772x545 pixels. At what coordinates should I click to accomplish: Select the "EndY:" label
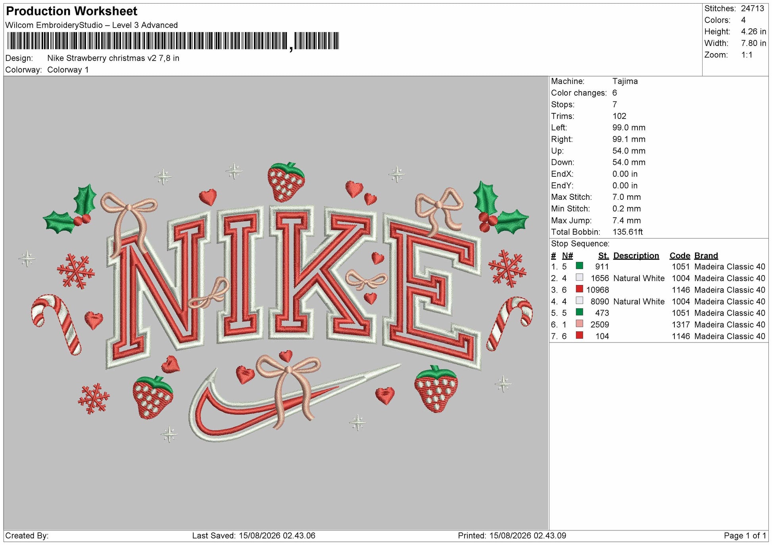coord(562,185)
